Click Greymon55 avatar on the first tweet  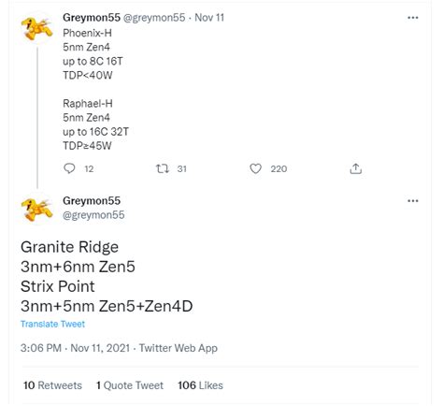pos(36,28)
